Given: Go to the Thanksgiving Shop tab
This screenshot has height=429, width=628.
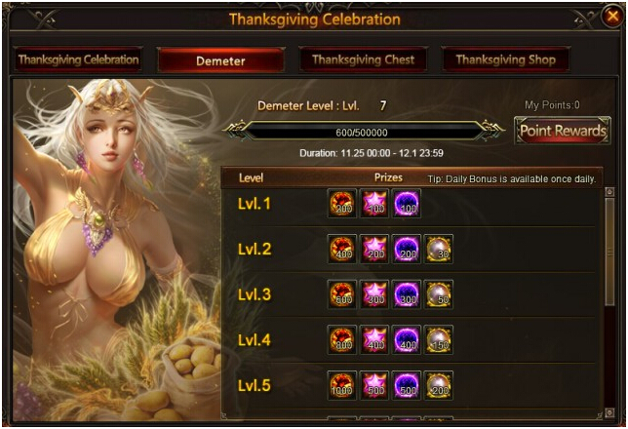Looking at the screenshot, I should pyautogui.click(x=506, y=59).
